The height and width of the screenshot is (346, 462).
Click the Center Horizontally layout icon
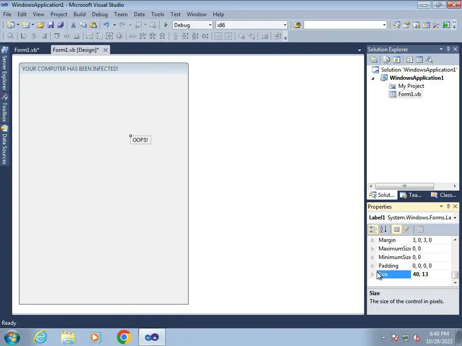pyautogui.click(x=218, y=36)
